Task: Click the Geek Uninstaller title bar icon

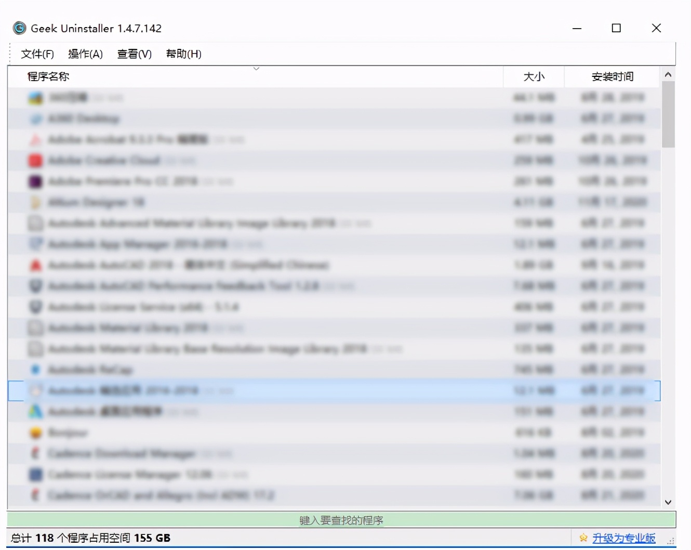Action: click(x=19, y=28)
